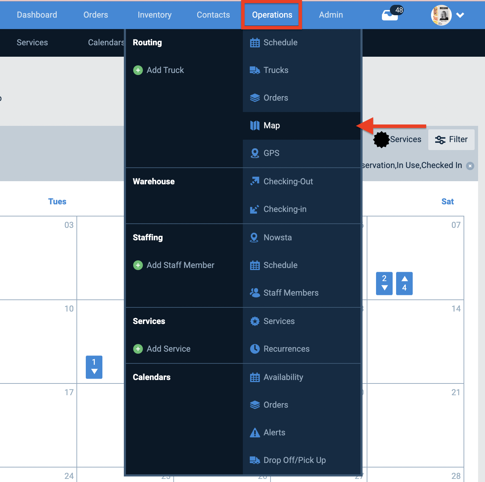
Task: Expand the event badge showing 2
Action: pos(384,284)
